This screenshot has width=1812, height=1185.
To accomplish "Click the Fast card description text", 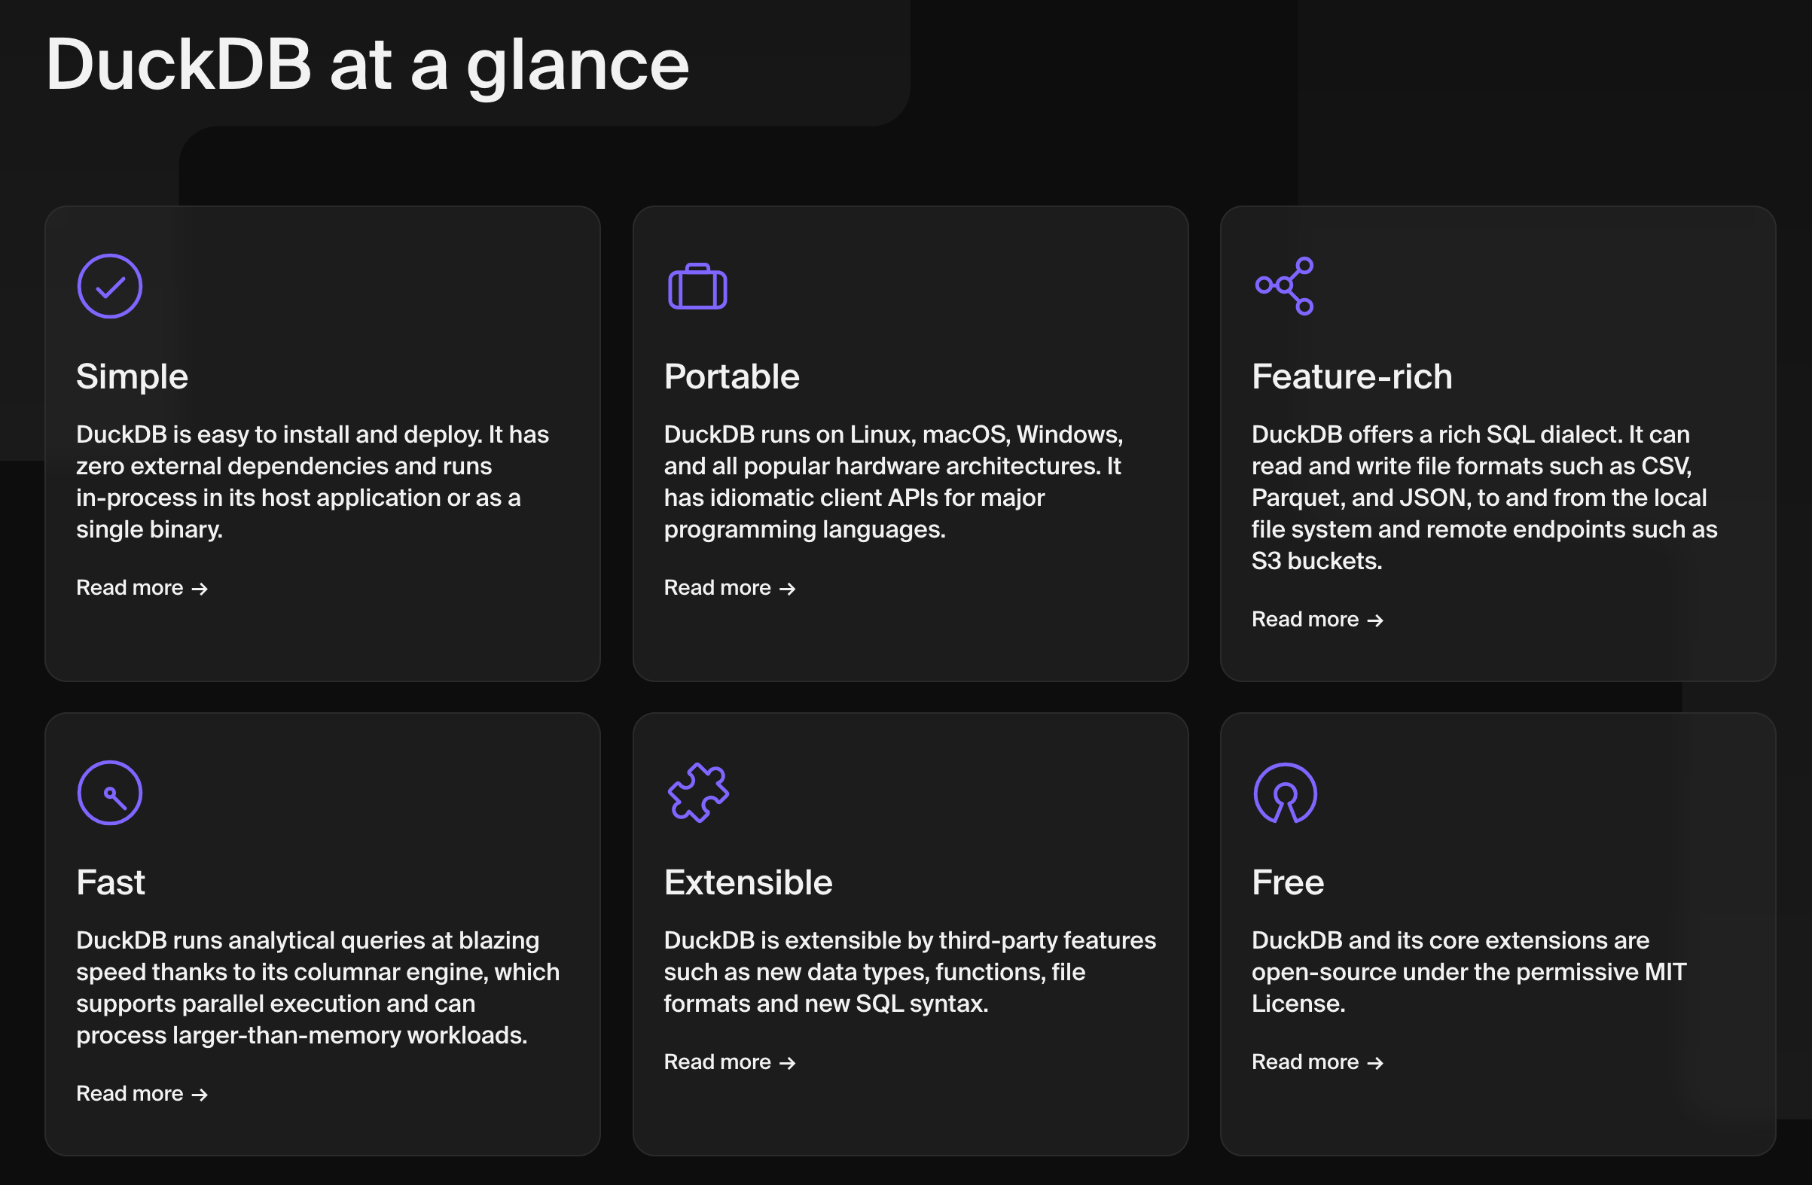I will pyautogui.click(x=318, y=987).
